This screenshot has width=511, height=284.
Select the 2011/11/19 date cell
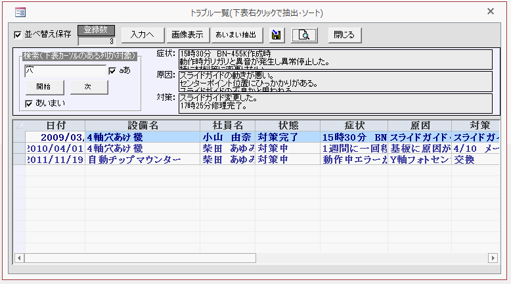55,160
